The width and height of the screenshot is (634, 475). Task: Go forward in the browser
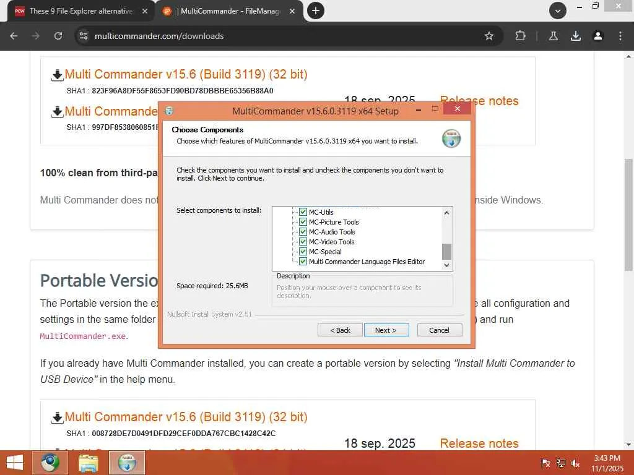point(36,36)
